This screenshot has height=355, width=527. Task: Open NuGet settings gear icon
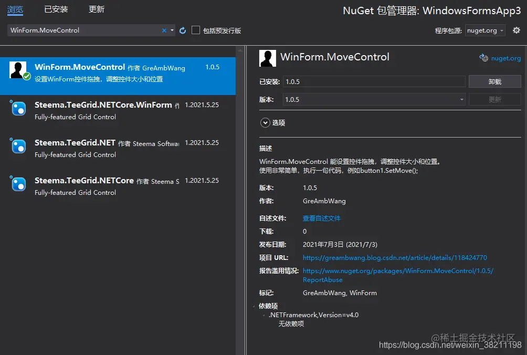517,30
